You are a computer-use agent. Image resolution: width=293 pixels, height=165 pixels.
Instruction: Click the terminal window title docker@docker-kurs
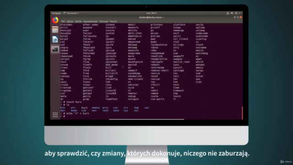click(x=152, y=17)
